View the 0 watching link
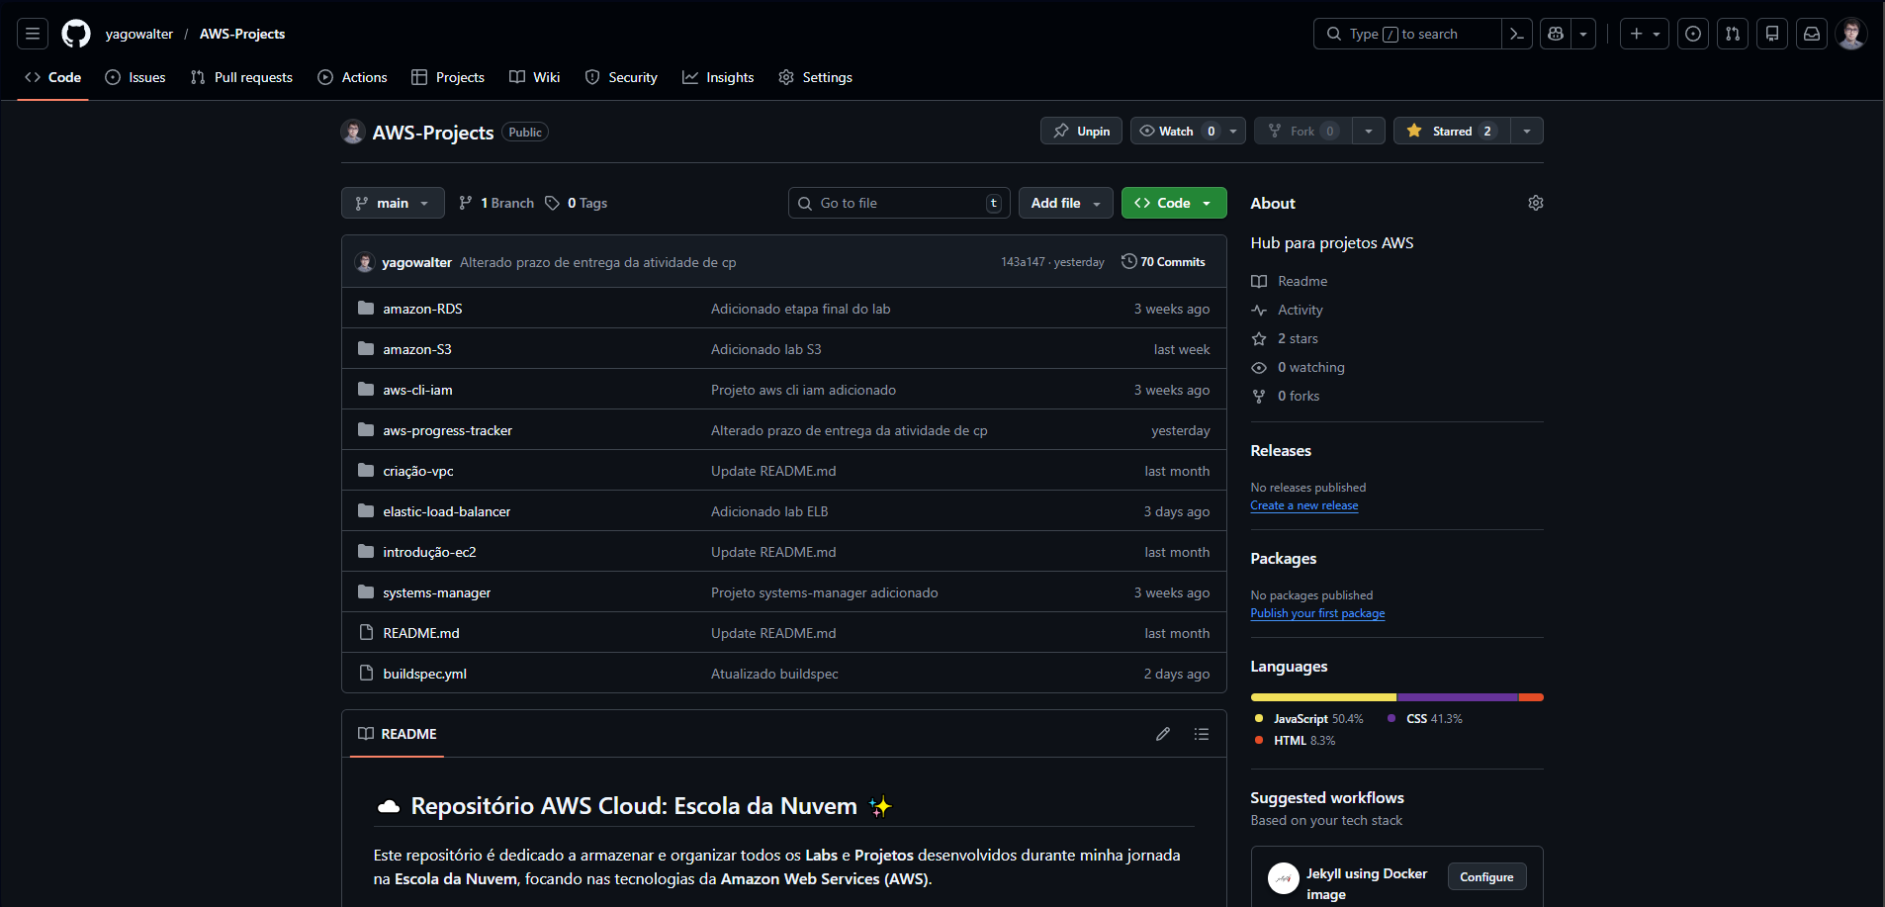This screenshot has width=1885, height=907. point(1298,367)
